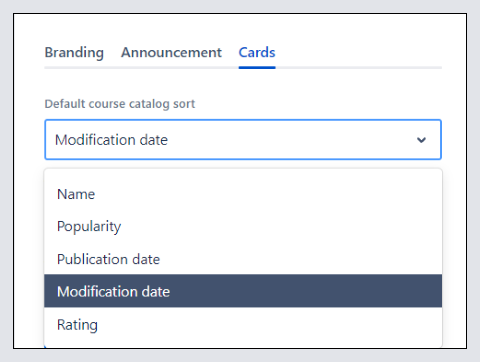Screen dimensions: 480x362
Task: Click the Default course catalog sort label
Action: point(120,104)
